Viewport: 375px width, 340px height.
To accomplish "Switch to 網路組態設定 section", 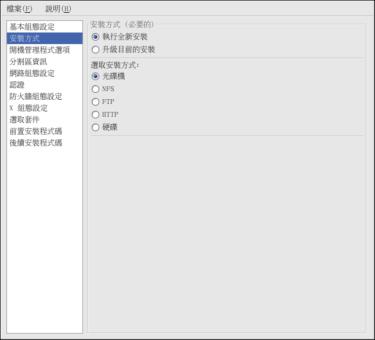I will tap(32, 74).
